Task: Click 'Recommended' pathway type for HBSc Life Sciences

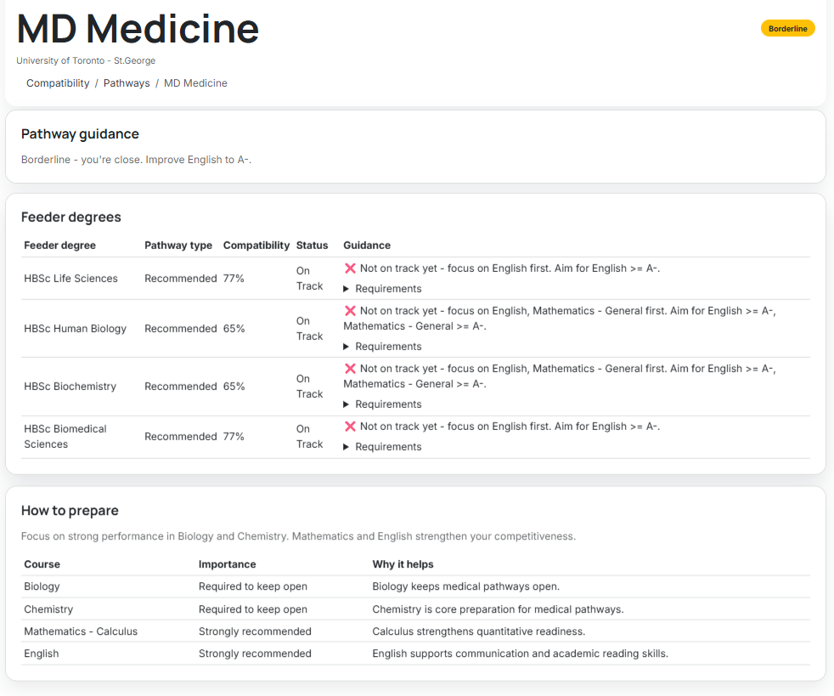Action: [x=181, y=278]
